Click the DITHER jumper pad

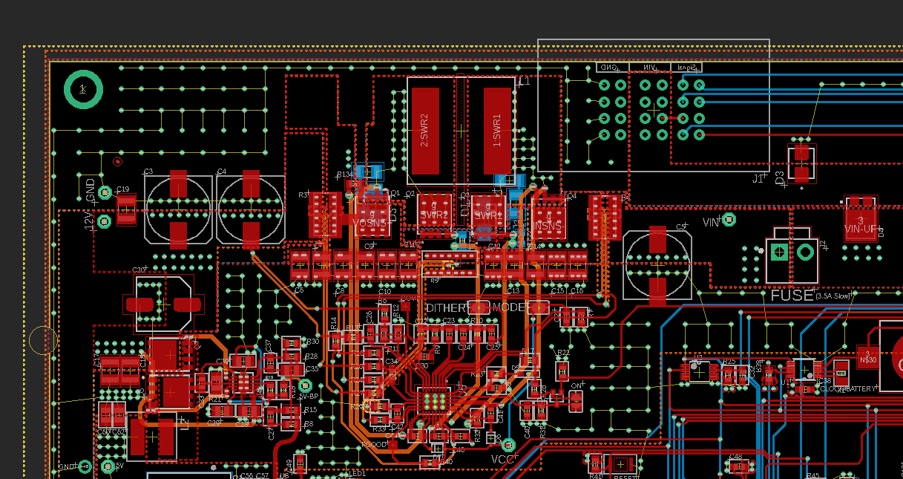pos(479,307)
